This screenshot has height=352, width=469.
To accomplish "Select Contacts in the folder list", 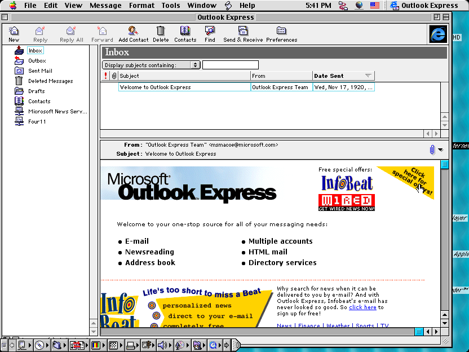I will 39,102.
